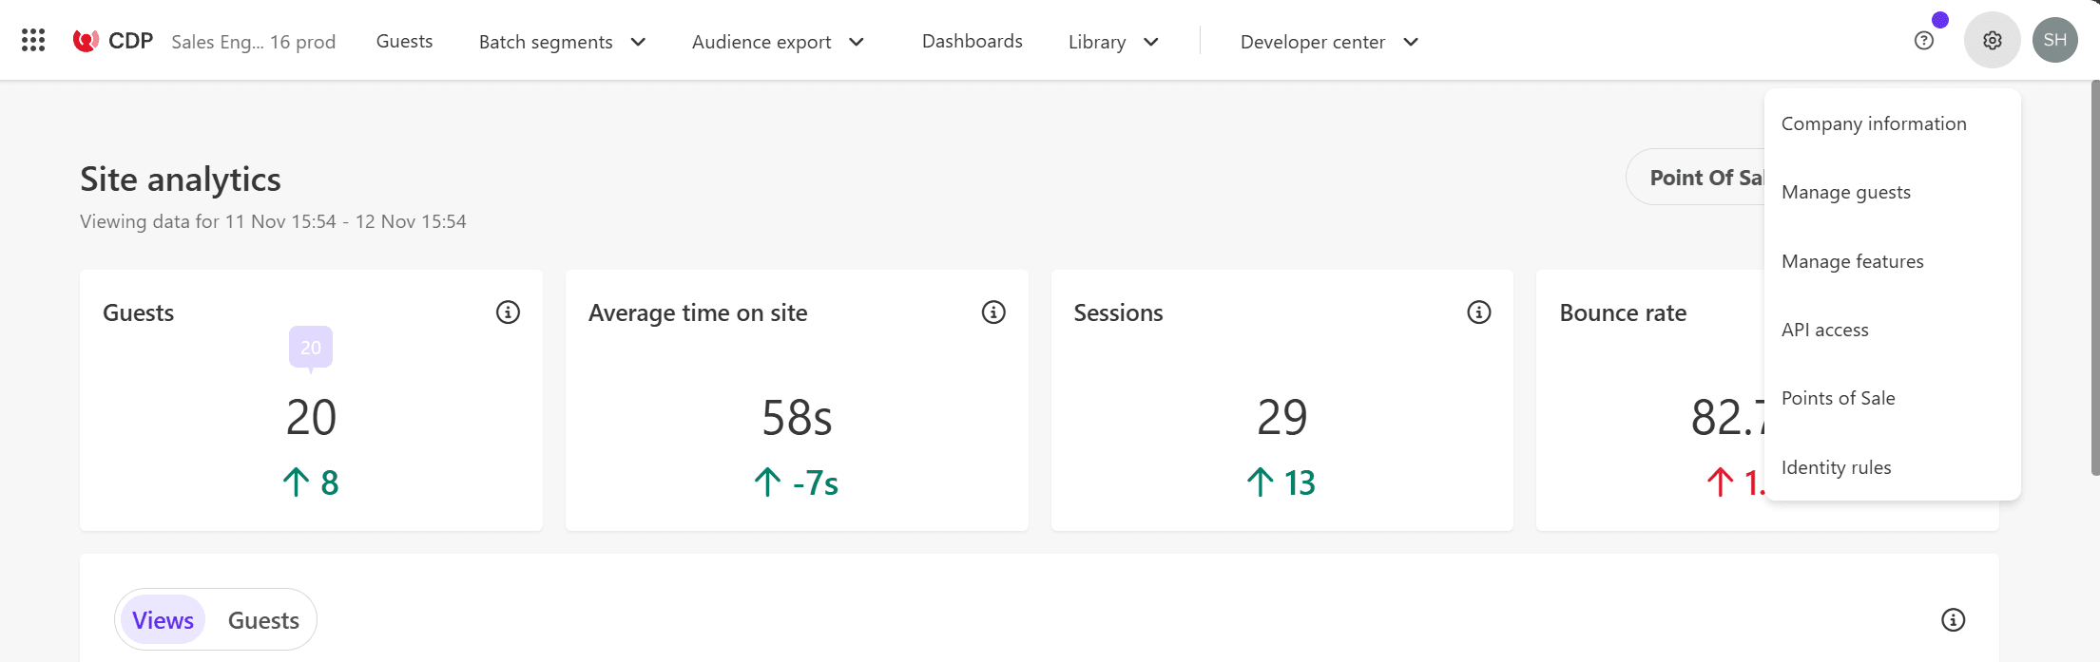The height and width of the screenshot is (662, 2100).
Task: Open the SH user avatar
Action: 2055,41
